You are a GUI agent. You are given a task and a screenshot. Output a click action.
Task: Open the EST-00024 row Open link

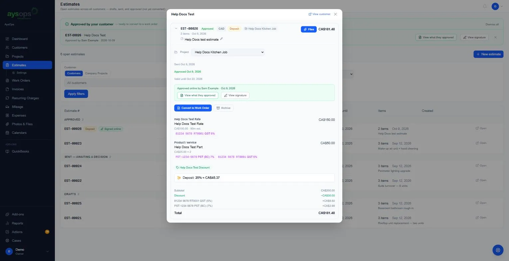tap(481, 166)
